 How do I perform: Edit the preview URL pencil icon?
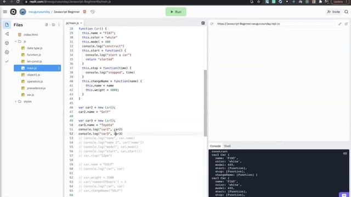pyautogui.click(x=340, y=24)
